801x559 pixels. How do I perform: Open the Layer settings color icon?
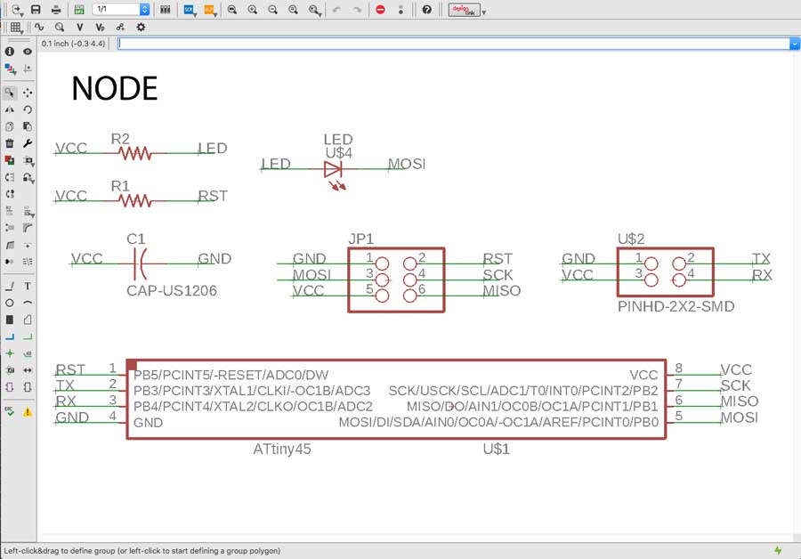tap(10, 69)
